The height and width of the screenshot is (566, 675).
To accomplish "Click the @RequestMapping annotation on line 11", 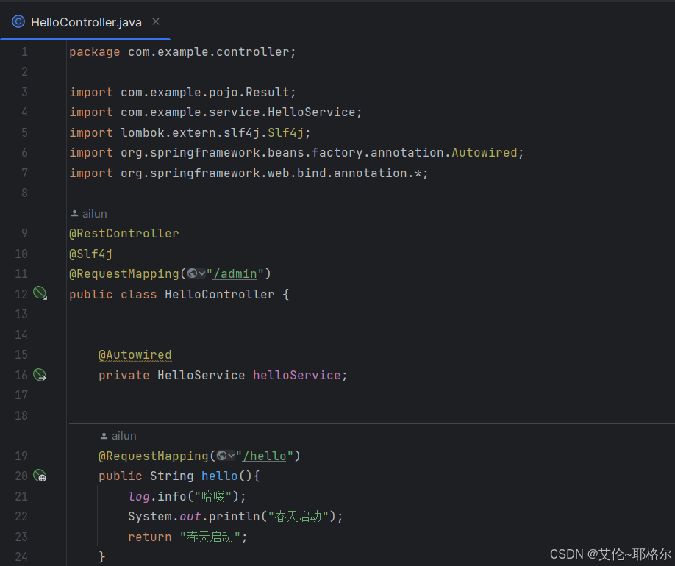I will (124, 273).
